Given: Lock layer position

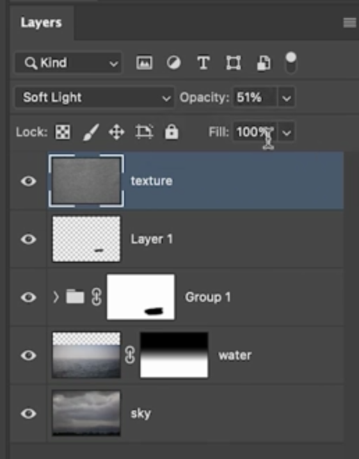Looking at the screenshot, I should (117, 132).
